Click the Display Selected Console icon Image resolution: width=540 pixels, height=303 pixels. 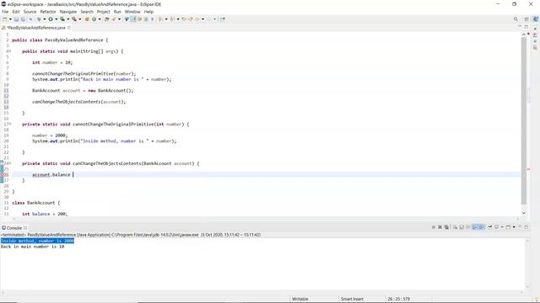497,227
